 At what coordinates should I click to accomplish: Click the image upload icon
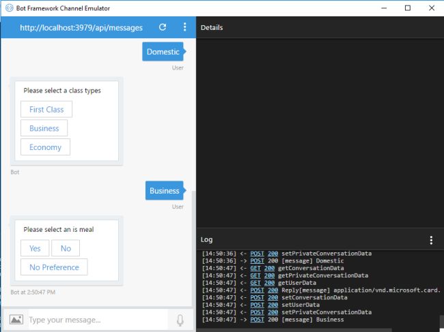(16, 320)
